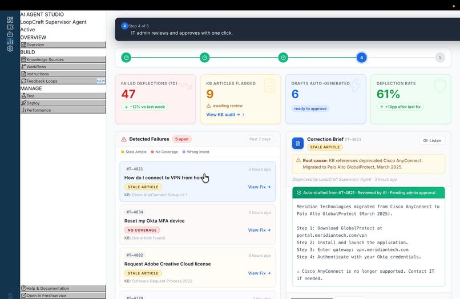Click the '-12% vs last week' chip
The width and height of the screenshot is (460, 299).
pos(144,107)
